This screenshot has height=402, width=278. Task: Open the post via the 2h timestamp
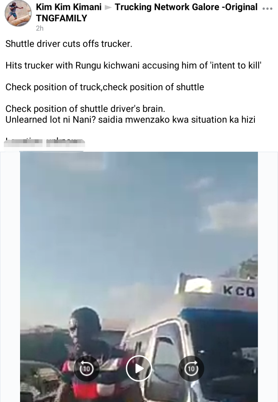tap(40, 28)
